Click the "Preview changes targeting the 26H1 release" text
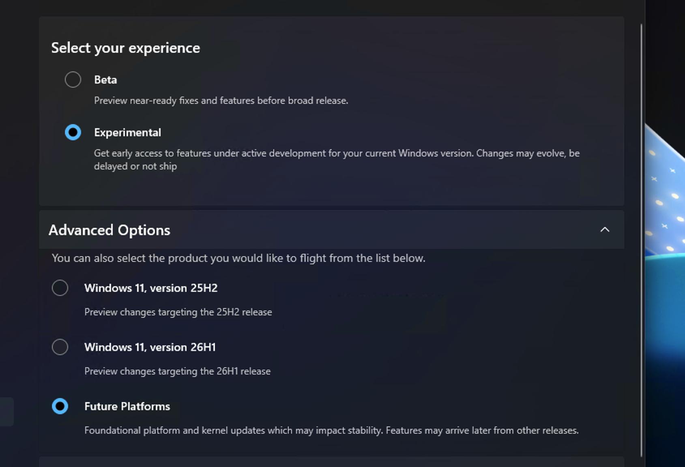Screen dimensions: 685x467 point(177,371)
